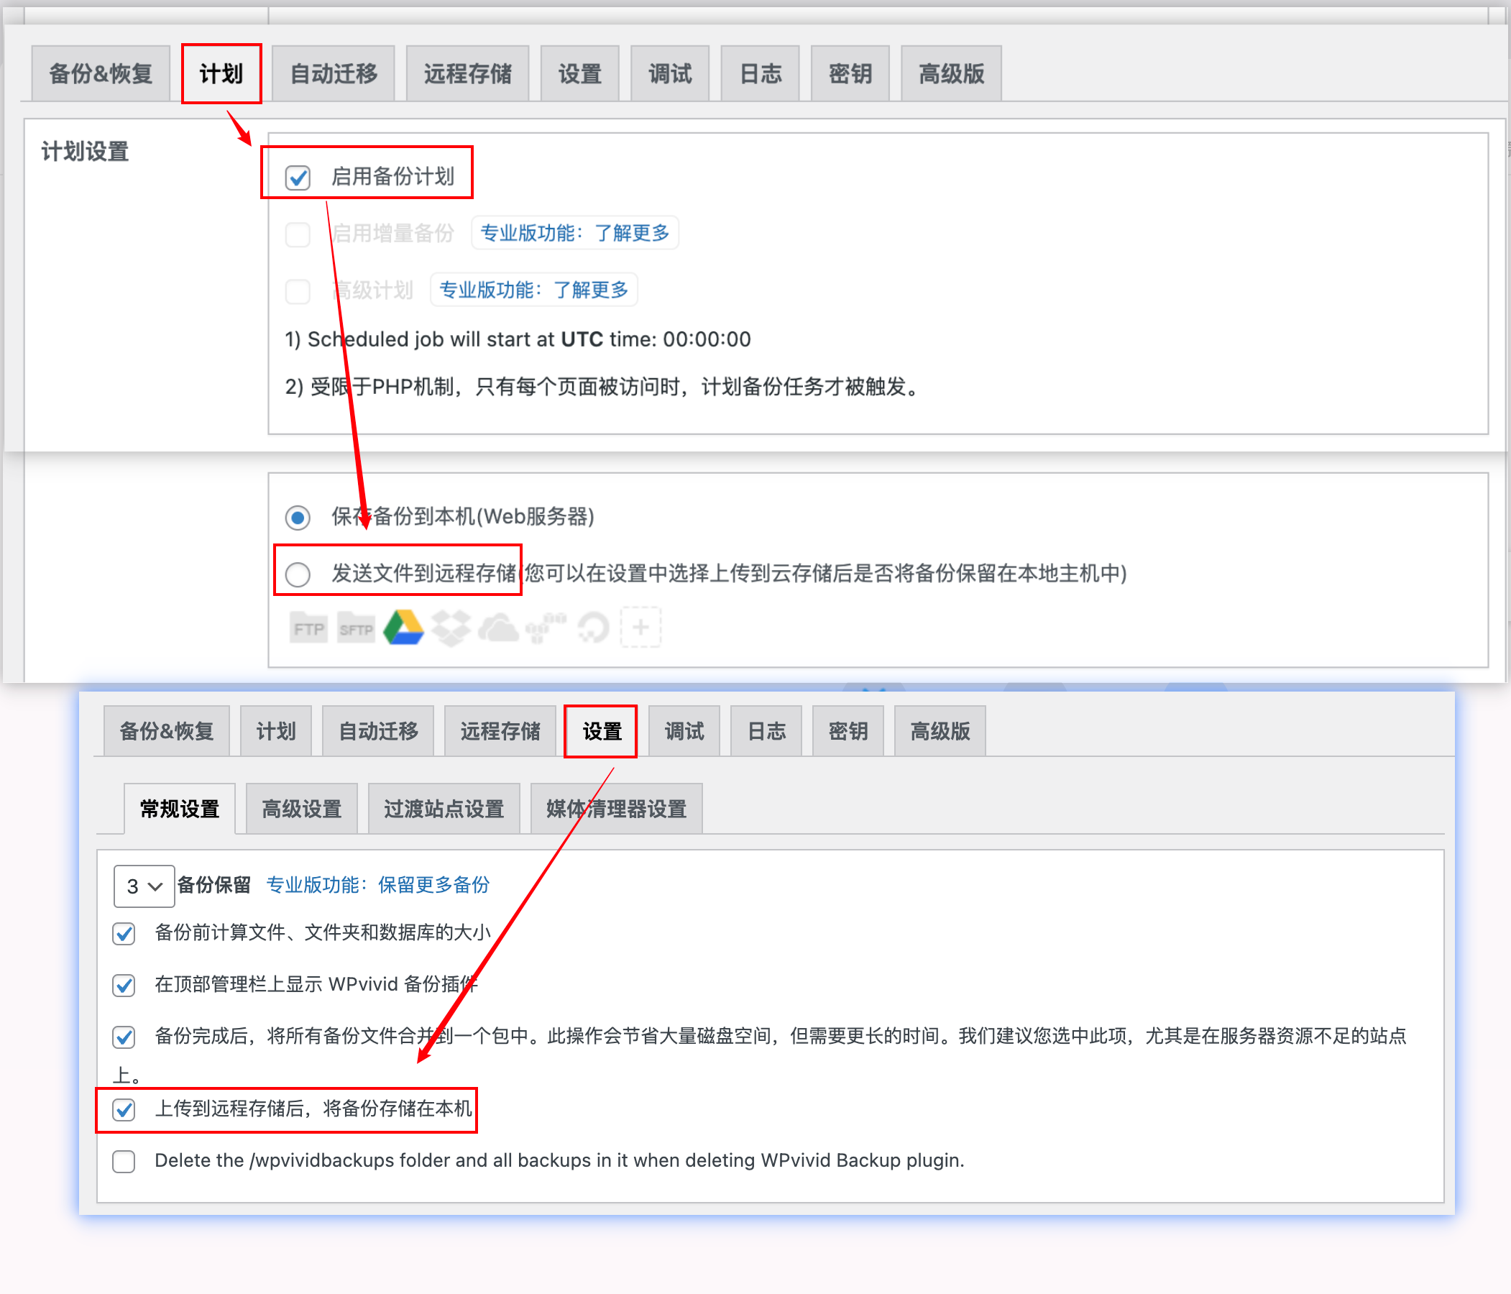Open 备份&恢复 tab in the upper window
The width and height of the screenshot is (1511, 1294).
click(x=101, y=73)
